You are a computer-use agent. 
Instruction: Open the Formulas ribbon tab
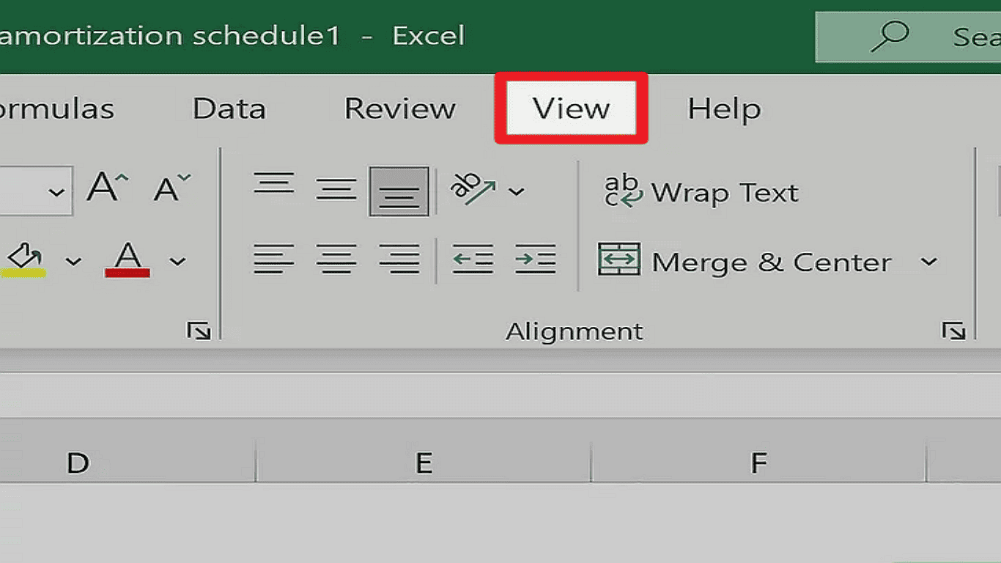[x=56, y=109]
